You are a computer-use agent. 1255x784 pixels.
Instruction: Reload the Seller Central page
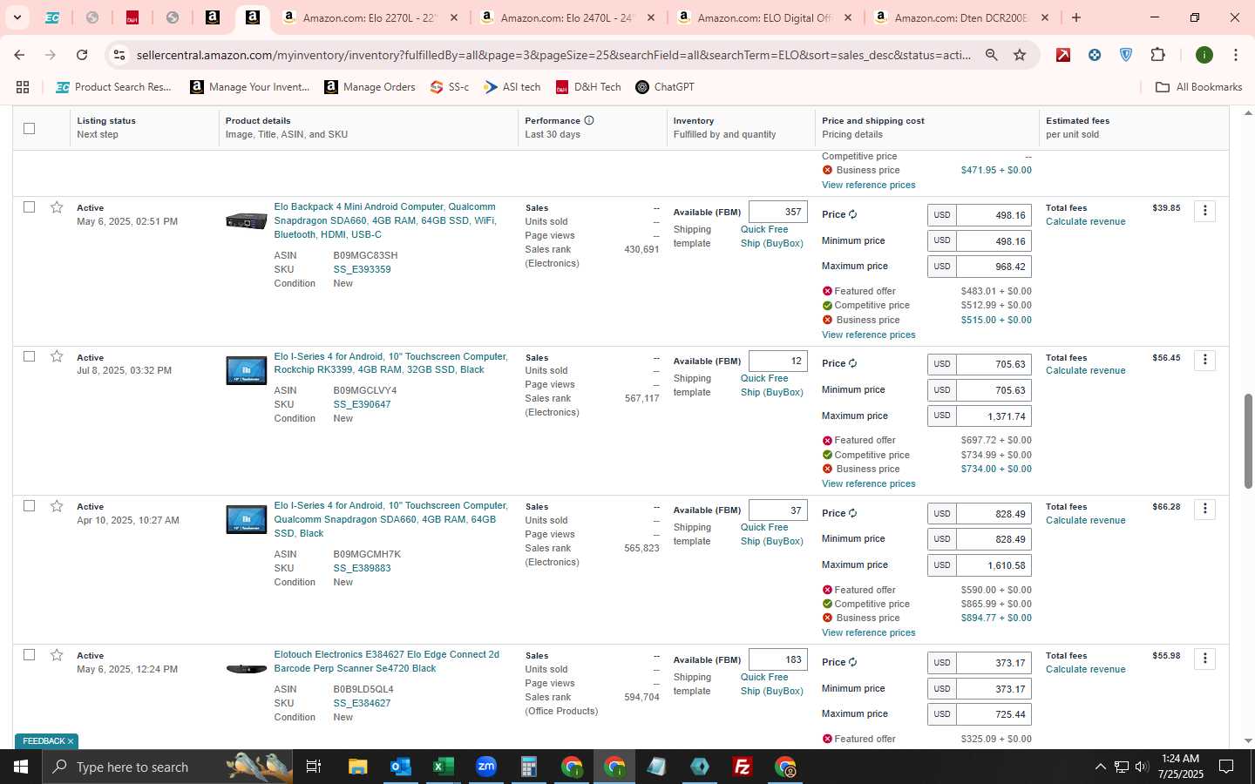pos(82,55)
